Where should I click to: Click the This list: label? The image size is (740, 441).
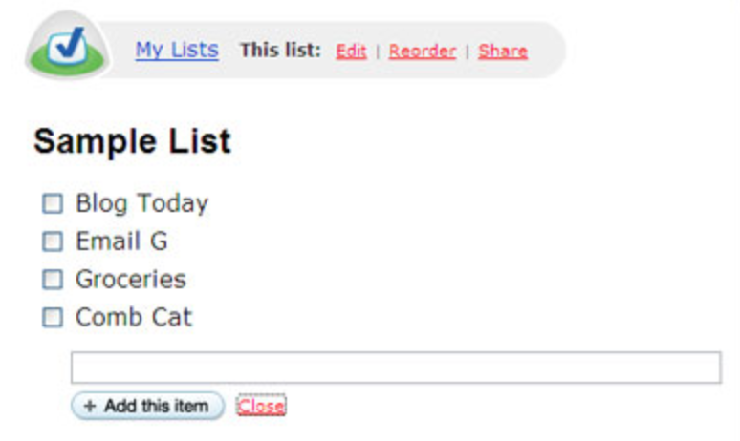click(280, 50)
